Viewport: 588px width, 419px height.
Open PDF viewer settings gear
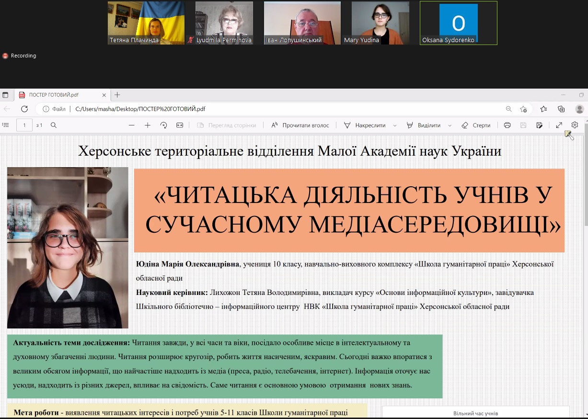click(x=575, y=125)
